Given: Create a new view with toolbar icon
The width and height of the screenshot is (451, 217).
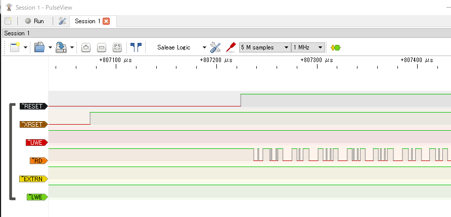Looking at the screenshot, I should click(15, 47).
